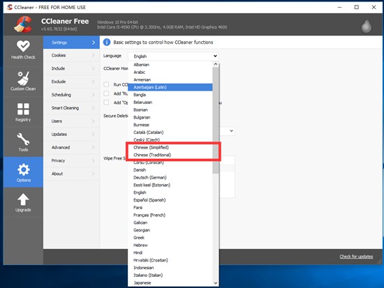Pick English in the dropdown list
Image resolution: width=384 pixels, height=288 pixels.
(170, 192)
